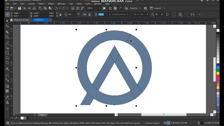This screenshot has height=126, width=224.
Task: Click the Paste icon in the toolbar
Action: (x=50, y=8)
